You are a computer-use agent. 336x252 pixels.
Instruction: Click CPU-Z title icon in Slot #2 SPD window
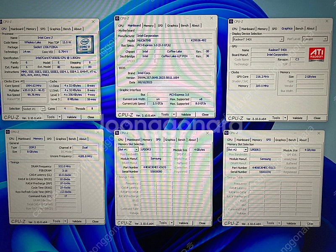[226, 133]
